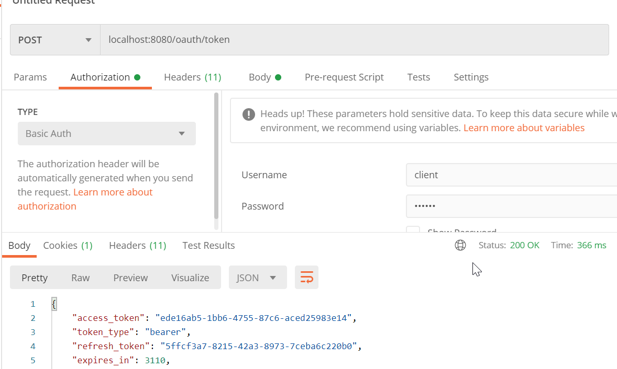Open the Pre-request Script tab
This screenshot has width=617, height=369.
coord(344,77)
